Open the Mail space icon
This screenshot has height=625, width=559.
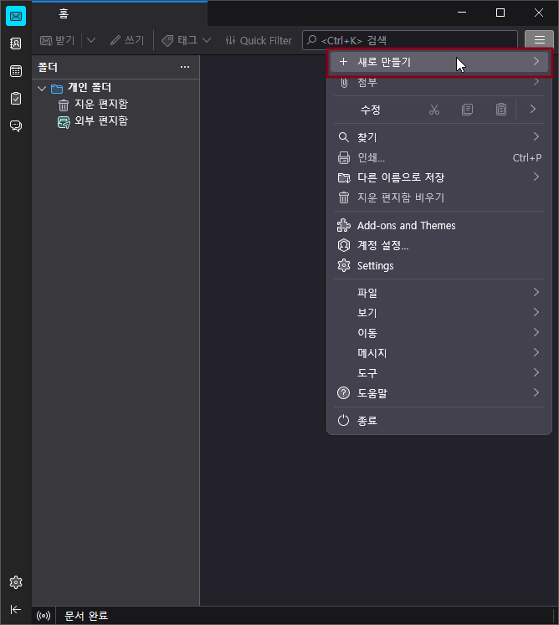16,17
